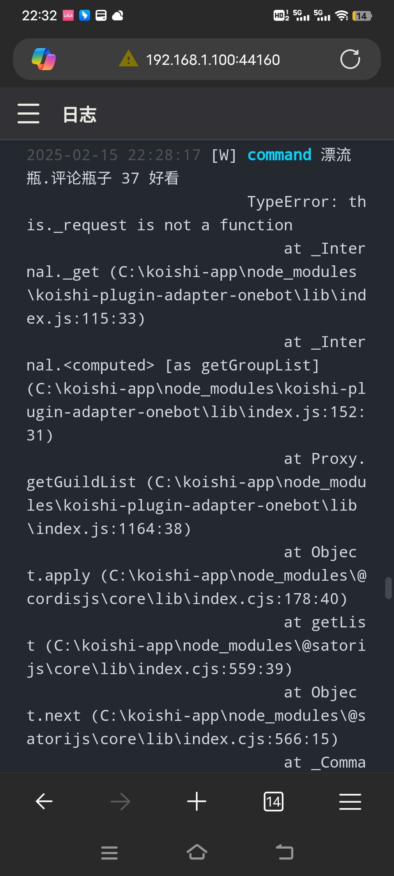Open a new tab with plus icon
Viewport: 394px width, 876px height.
coord(197,802)
